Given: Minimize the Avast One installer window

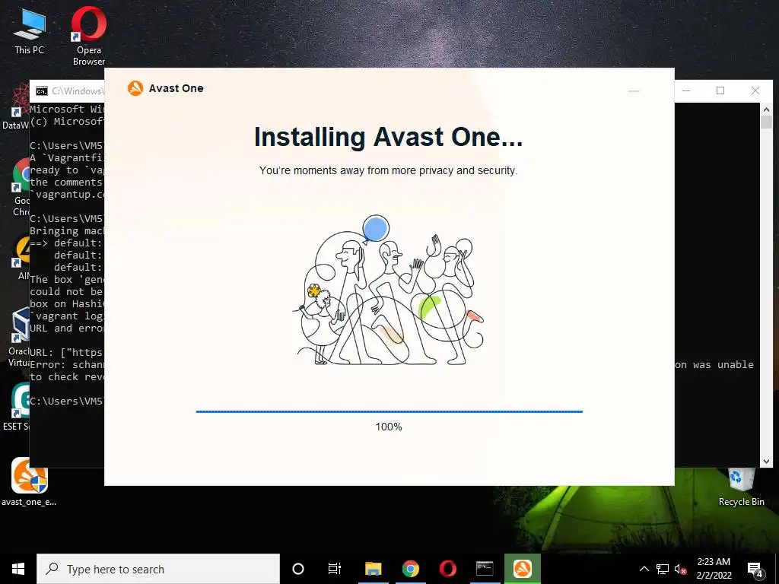Looking at the screenshot, I should (x=634, y=91).
